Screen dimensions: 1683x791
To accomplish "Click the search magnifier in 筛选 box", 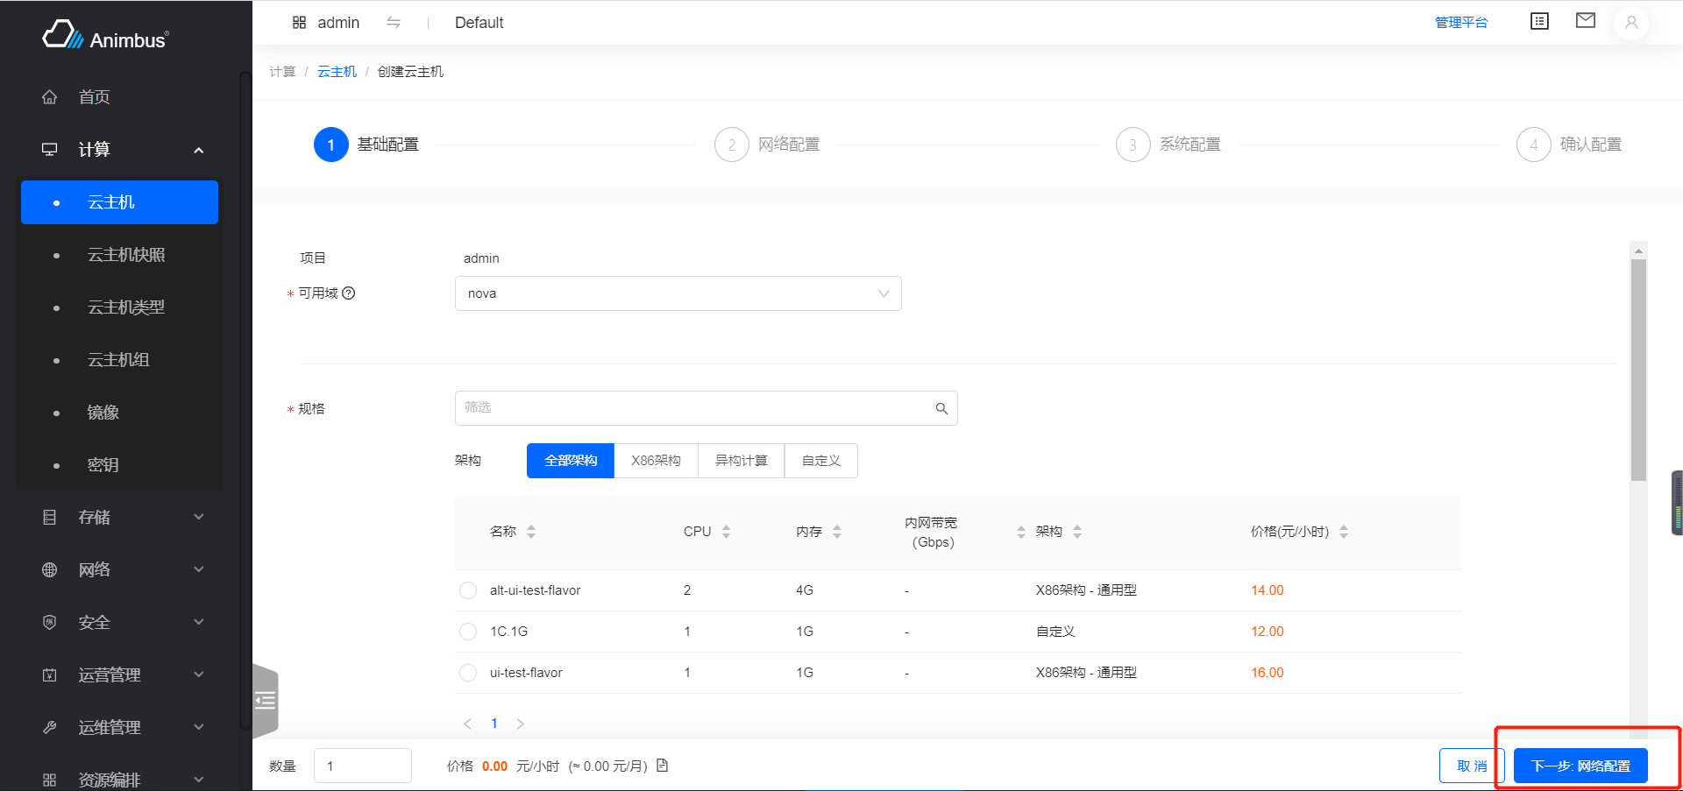I will tap(941, 408).
